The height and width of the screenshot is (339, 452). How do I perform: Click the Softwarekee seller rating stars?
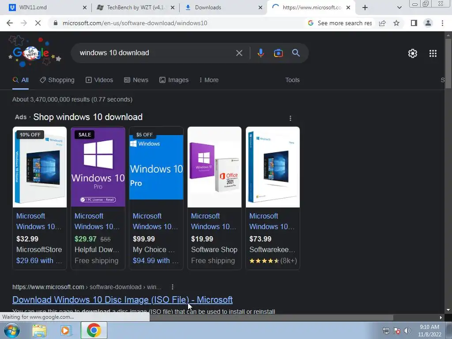coord(264,261)
